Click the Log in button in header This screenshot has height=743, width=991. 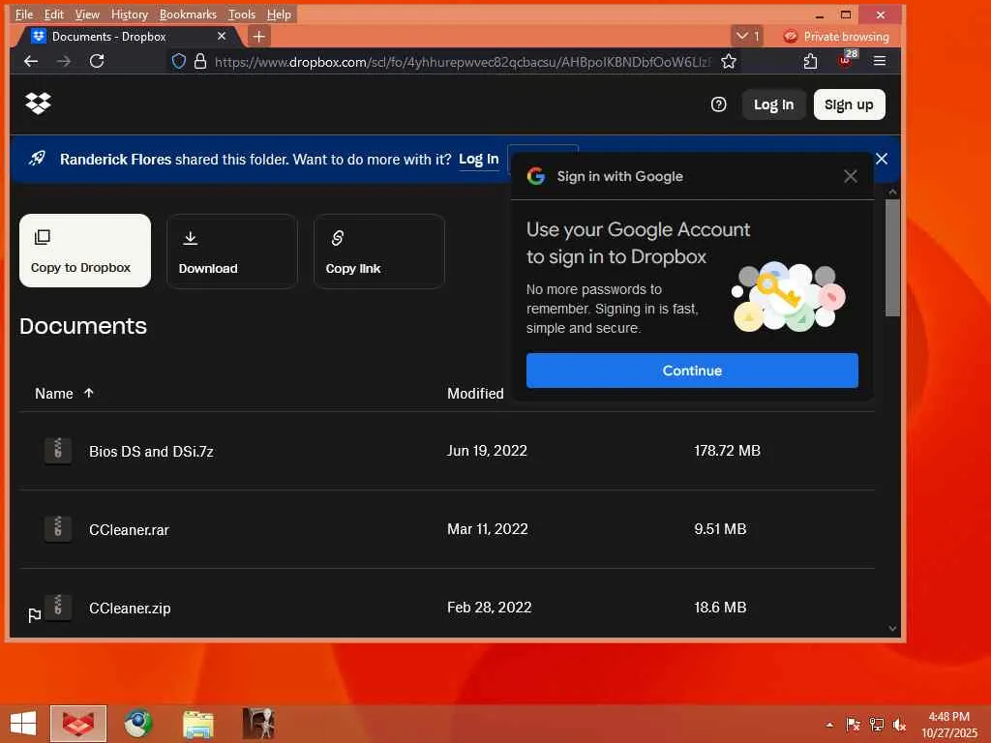click(x=773, y=104)
